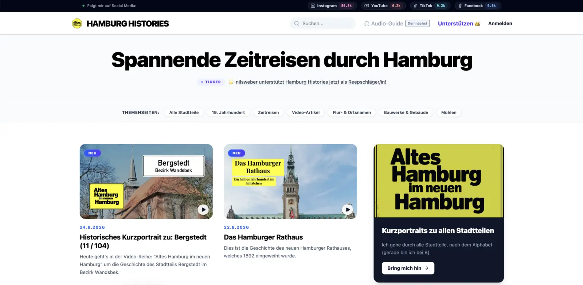Click heading Spannende Zeitreisen durch Hamburg

tap(292, 60)
